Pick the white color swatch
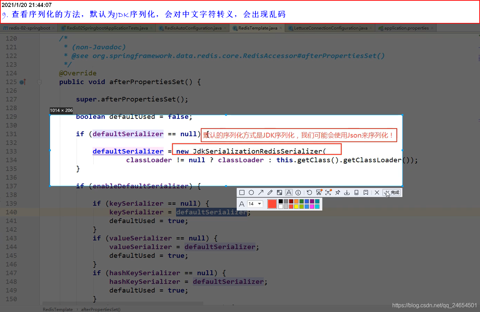 (281, 206)
